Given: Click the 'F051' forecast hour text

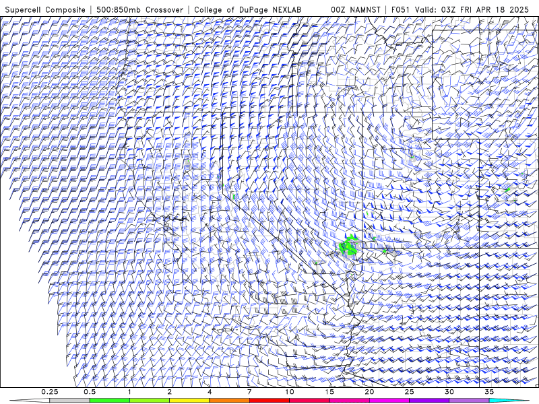Looking at the screenshot, I should pyautogui.click(x=400, y=10).
